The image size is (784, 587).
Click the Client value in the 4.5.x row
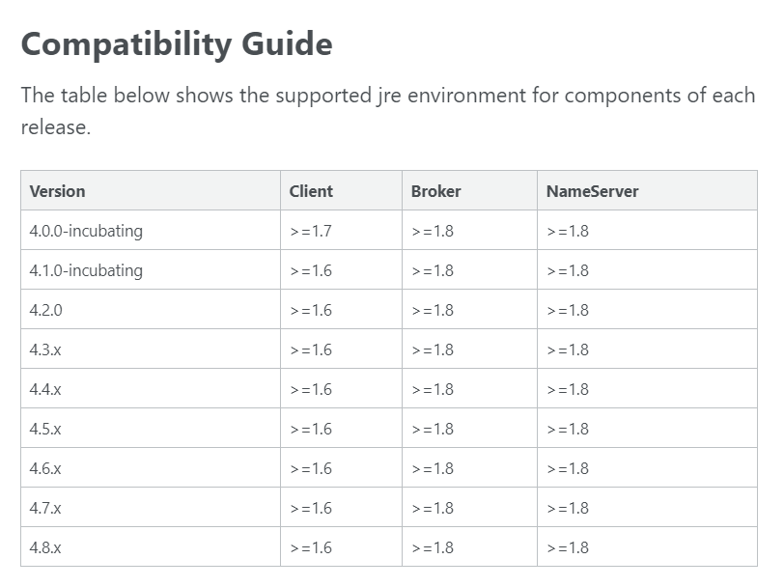[x=310, y=429]
